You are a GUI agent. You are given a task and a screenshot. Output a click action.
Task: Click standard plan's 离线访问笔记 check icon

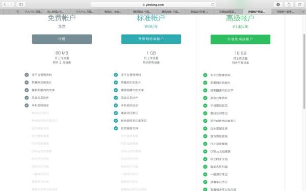(116, 113)
